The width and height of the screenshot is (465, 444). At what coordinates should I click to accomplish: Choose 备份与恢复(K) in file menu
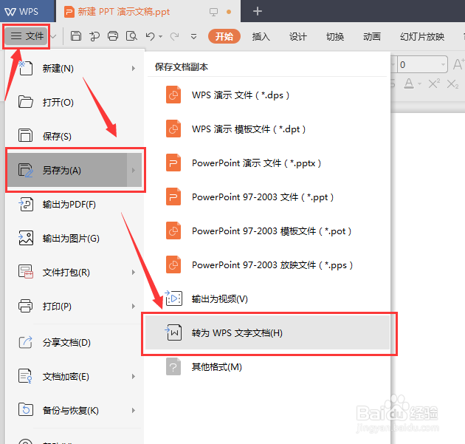(75, 411)
